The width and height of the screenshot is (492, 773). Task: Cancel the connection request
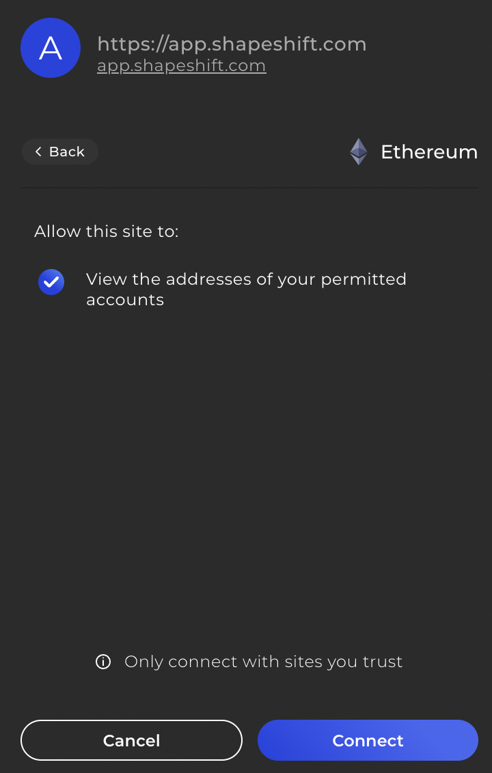coord(131,740)
